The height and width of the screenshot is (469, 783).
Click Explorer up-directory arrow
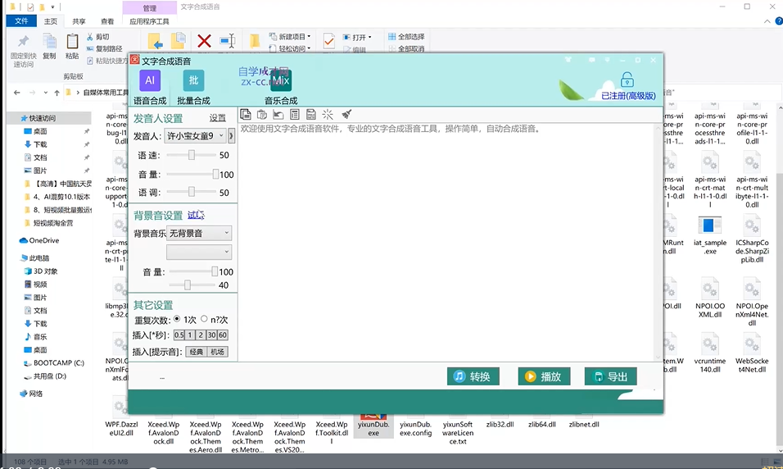coord(57,93)
